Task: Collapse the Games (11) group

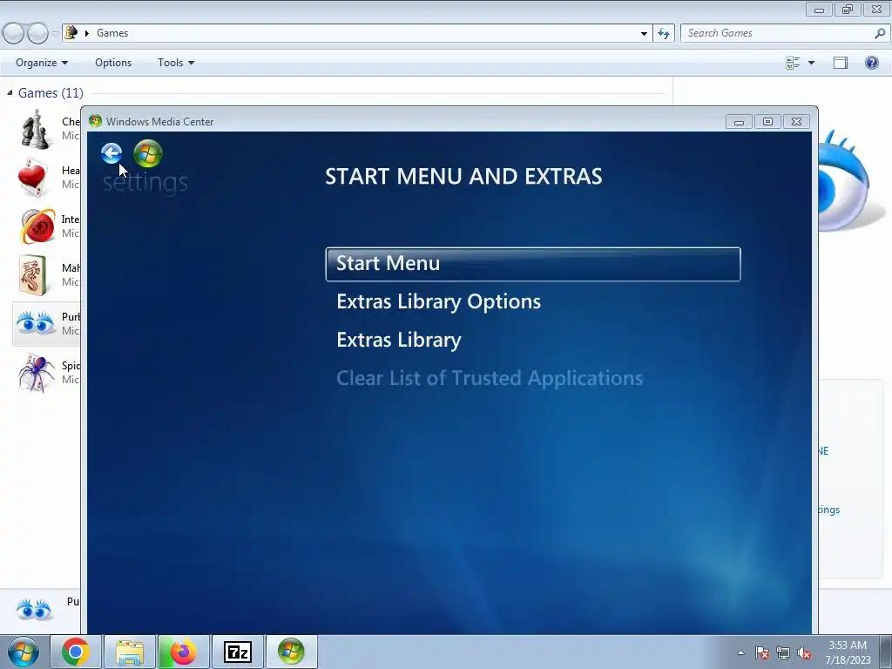Action: click(10, 92)
